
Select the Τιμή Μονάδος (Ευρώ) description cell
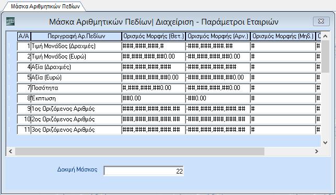[x=76, y=56]
